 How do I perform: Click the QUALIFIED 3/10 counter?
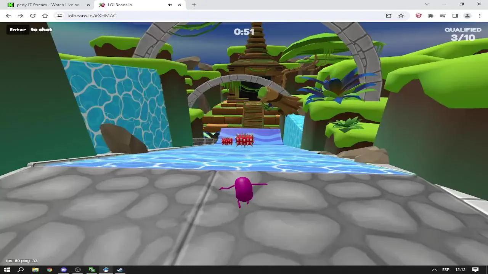463,34
